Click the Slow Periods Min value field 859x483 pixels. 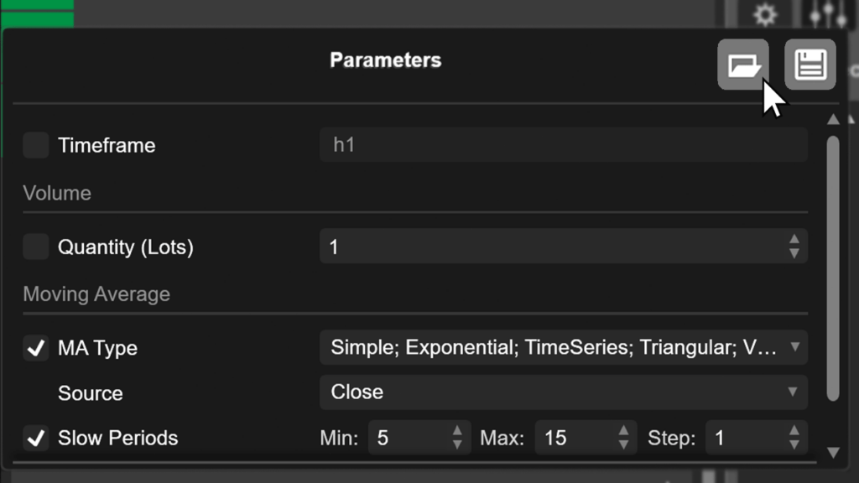click(x=407, y=438)
